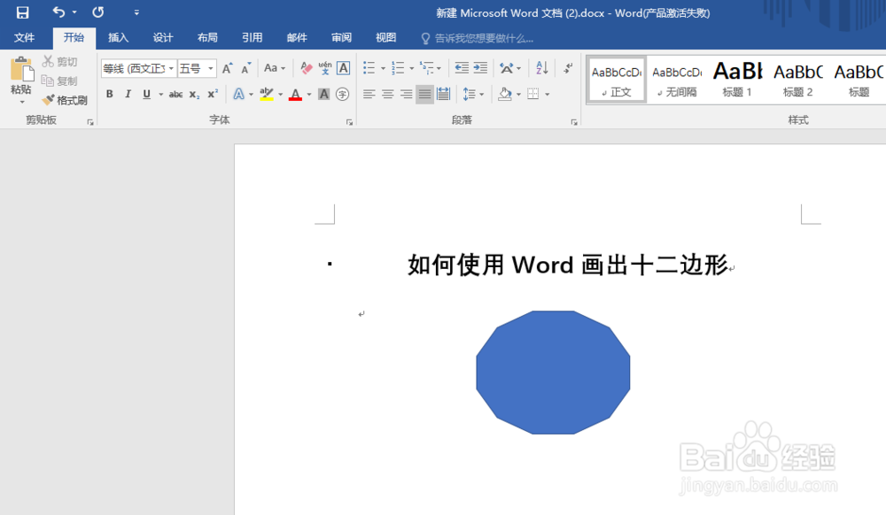
Task: Open the font color dropdown arrow
Action: 309,94
